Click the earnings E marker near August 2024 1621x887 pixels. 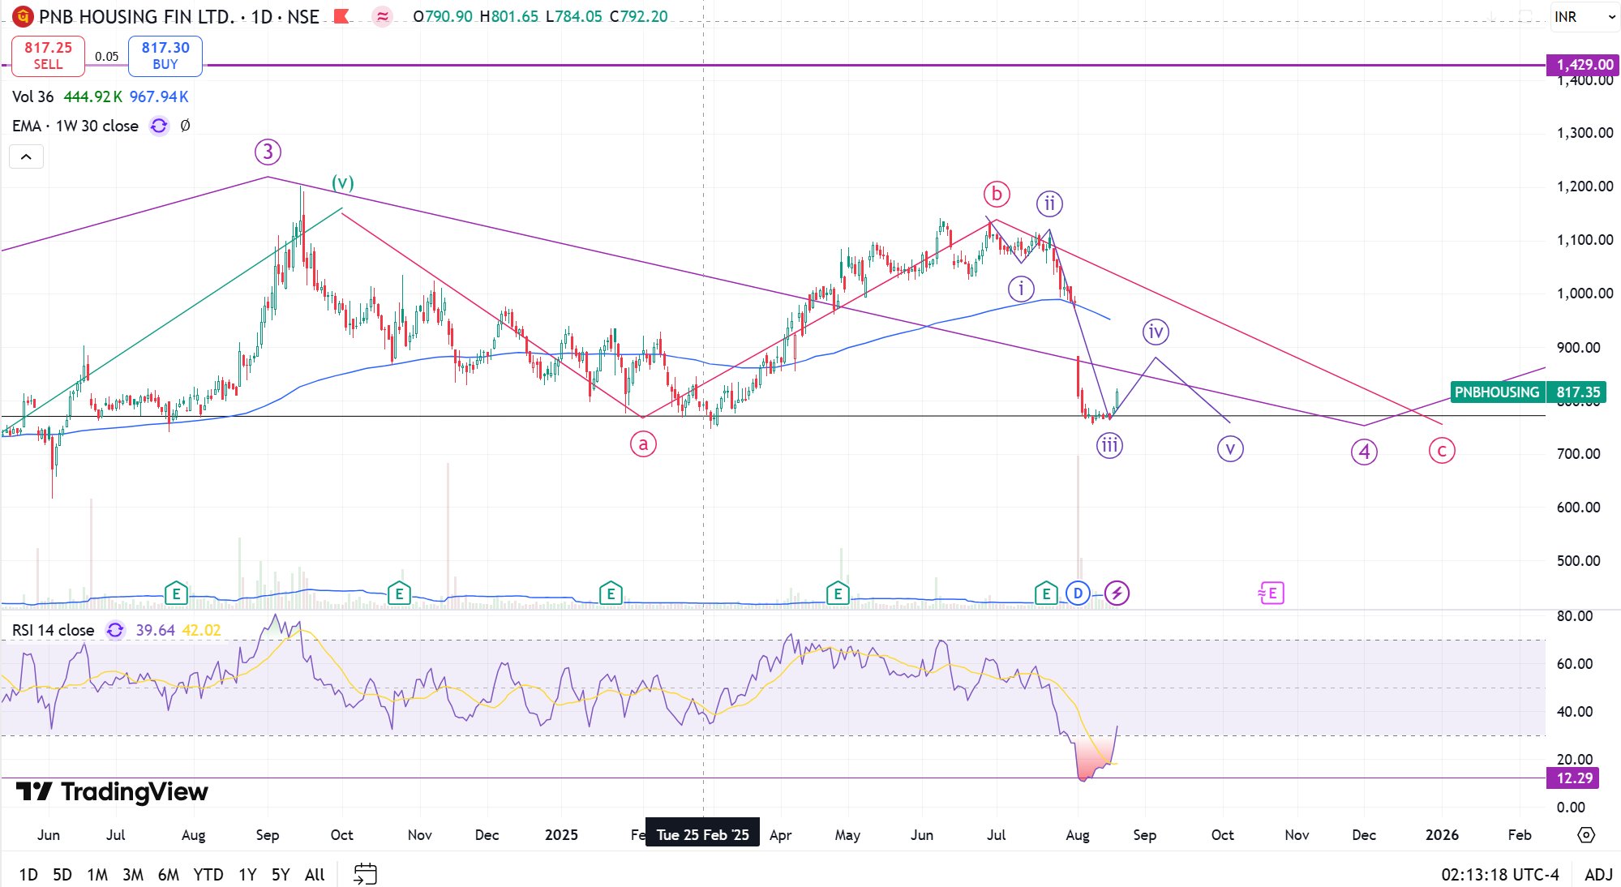click(x=176, y=593)
